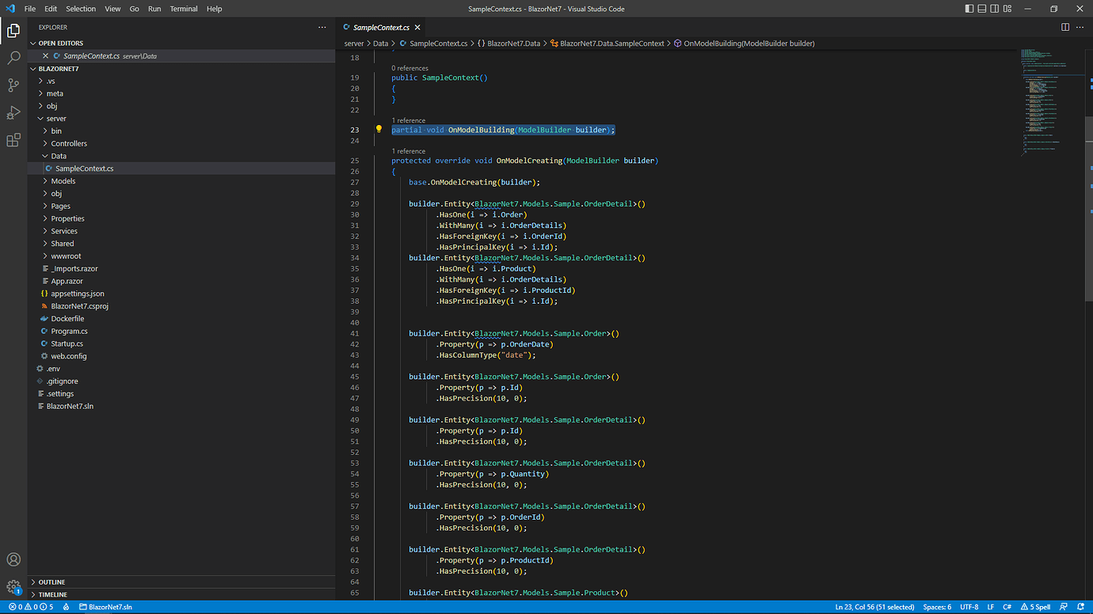Change end of line sequence LF
This screenshot has height=614, width=1093.
pyautogui.click(x=991, y=607)
